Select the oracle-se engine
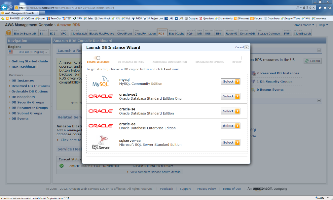The height and width of the screenshot is (200, 333). click(x=231, y=111)
